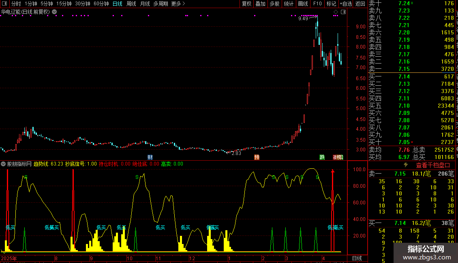458x263 pixels.
Task: Click the 叠加 overlay toolbar button
Action: pyautogui.click(x=260, y=4)
